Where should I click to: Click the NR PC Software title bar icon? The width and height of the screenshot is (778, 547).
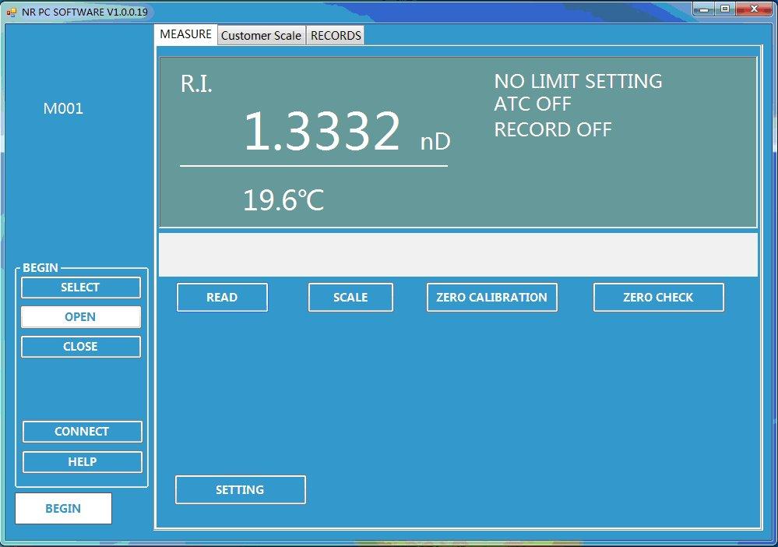[11, 12]
